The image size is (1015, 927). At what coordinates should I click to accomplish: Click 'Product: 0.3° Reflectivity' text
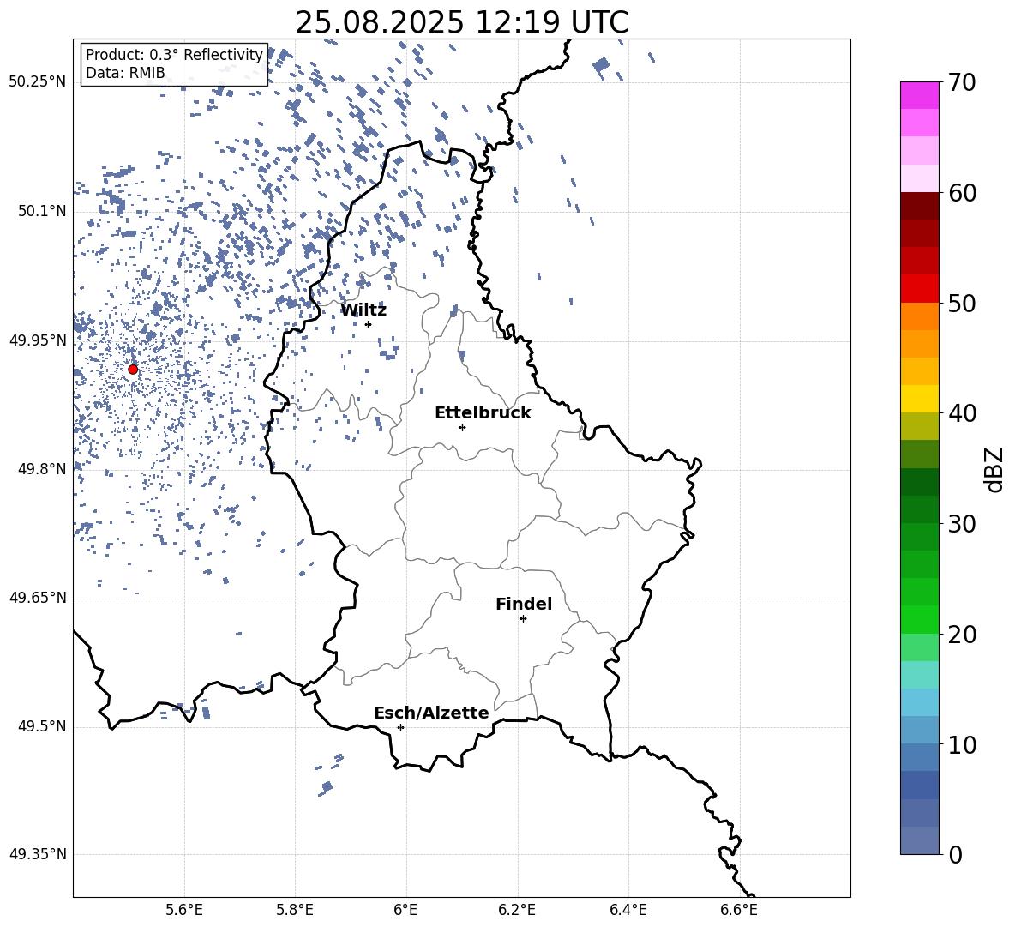(x=174, y=55)
